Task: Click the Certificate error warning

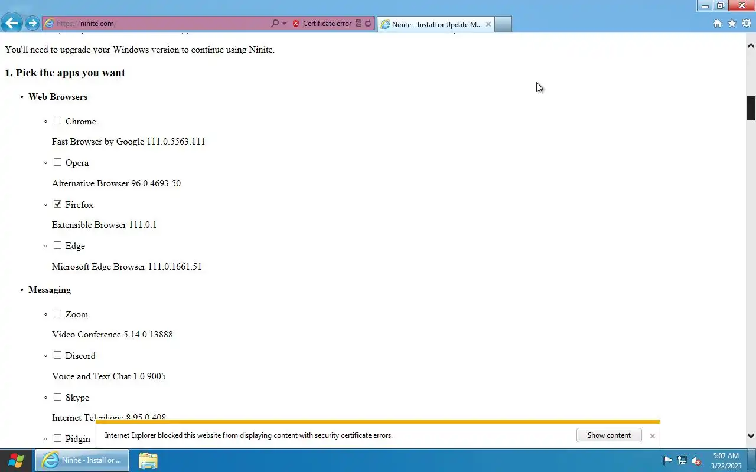Action: coord(322,24)
